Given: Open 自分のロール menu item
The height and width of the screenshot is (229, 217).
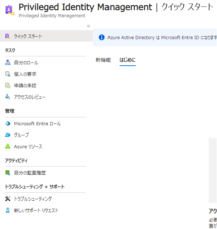Looking at the screenshot, I should pos(26,63).
